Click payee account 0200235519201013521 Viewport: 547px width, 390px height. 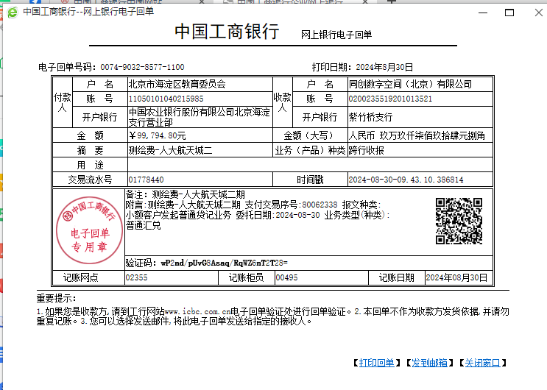click(390, 99)
